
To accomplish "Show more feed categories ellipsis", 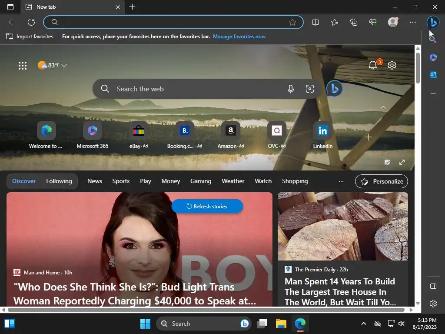I will coord(341,181).
